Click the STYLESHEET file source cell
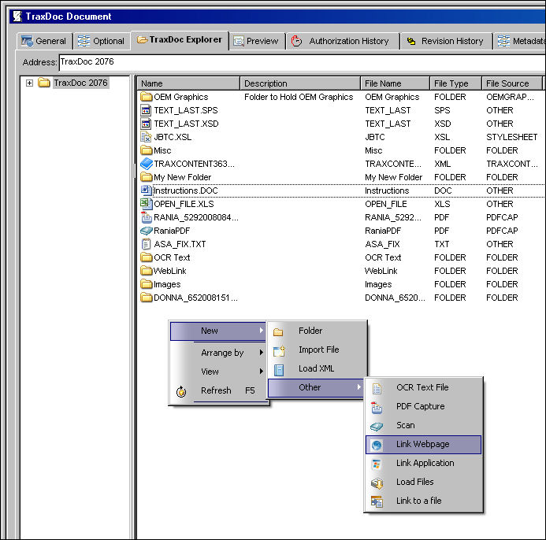 point(511,137)
